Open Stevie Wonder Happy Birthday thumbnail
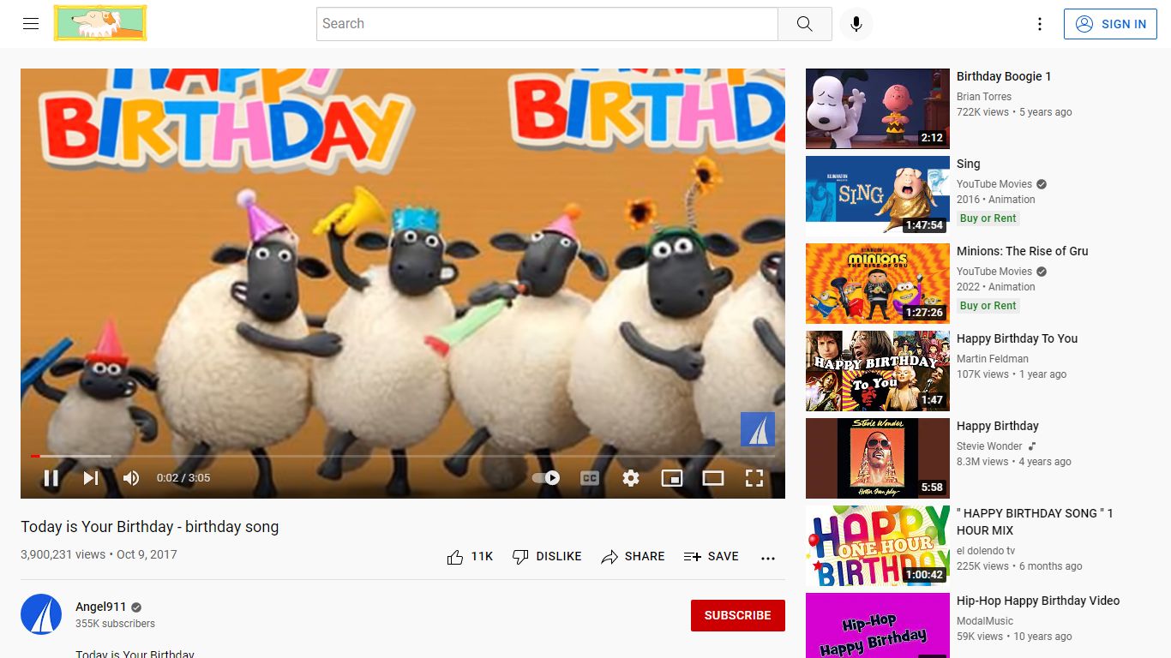 click(x=878, y=458)
